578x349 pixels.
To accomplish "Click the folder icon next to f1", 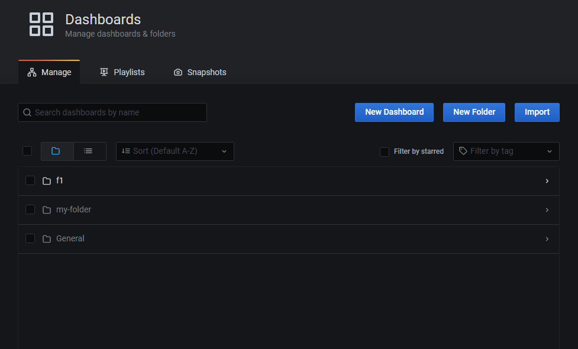I will [x=47, y=180].
